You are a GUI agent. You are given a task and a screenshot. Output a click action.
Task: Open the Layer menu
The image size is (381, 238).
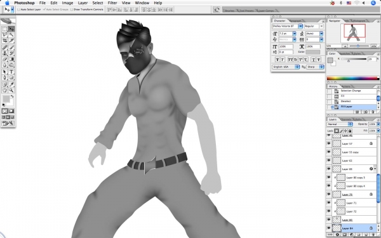83,3
